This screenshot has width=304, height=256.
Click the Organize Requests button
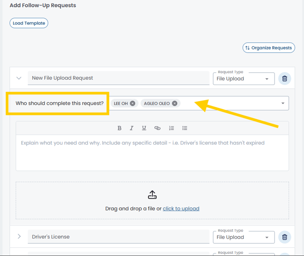tap(269, 48)
